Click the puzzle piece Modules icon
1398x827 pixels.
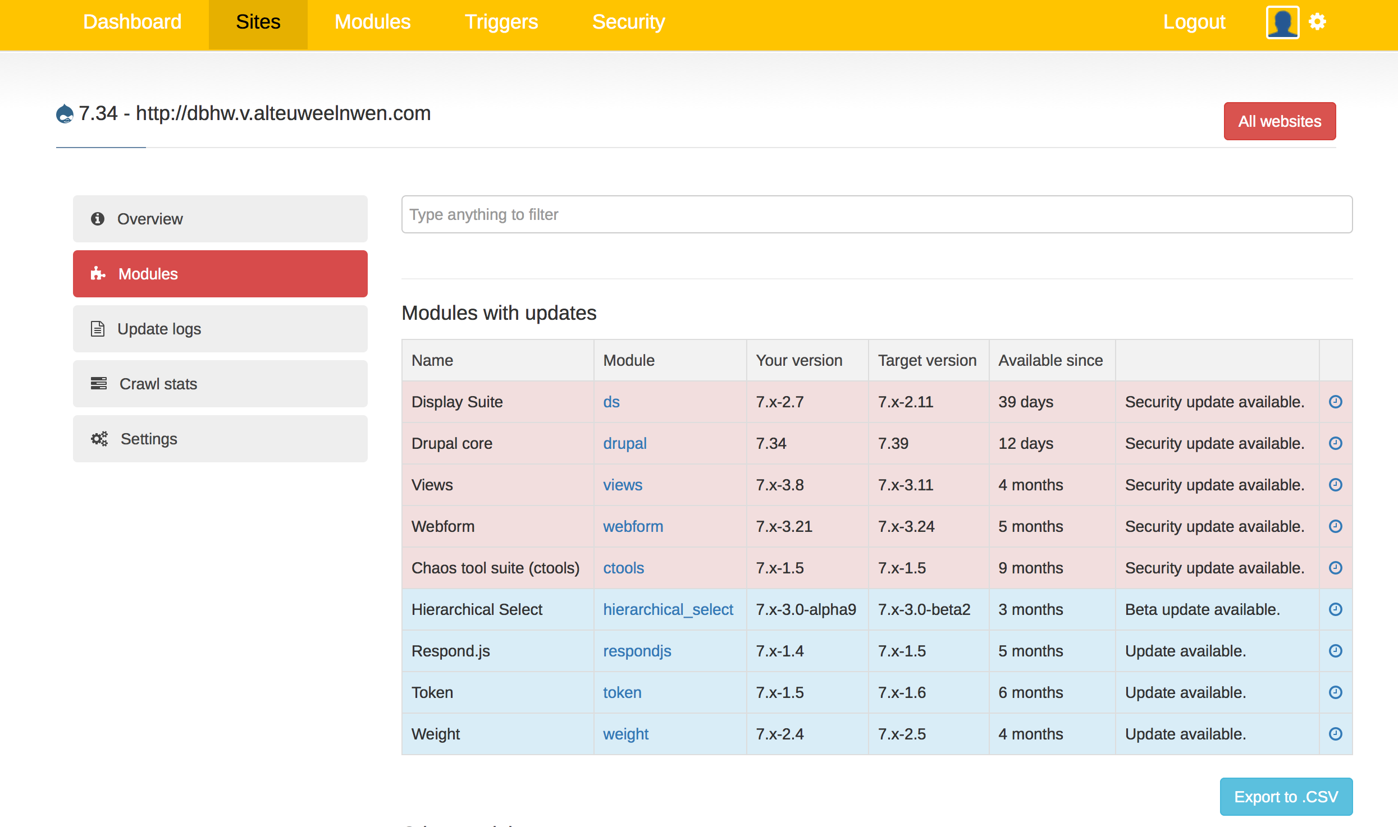(98, 274)
